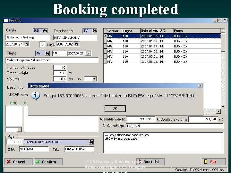Click the Carrier column header
231x173 pixels.
click(x=115, y=31)
